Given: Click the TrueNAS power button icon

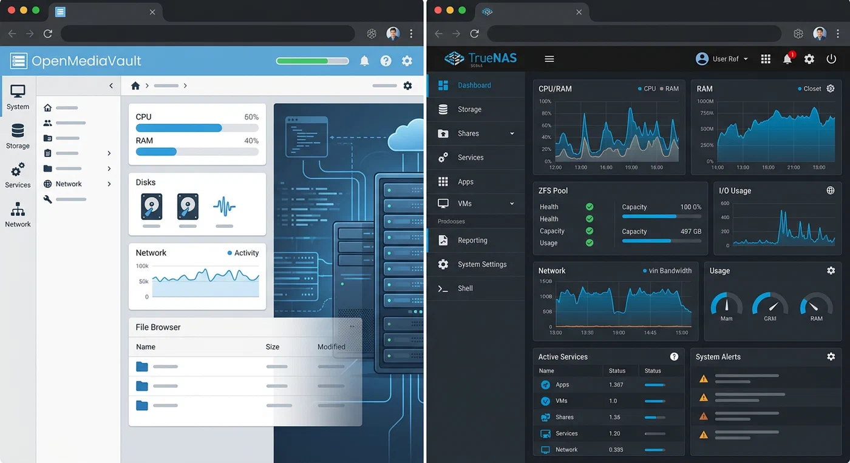Looking at the screenshot, I should pos(831,59).
